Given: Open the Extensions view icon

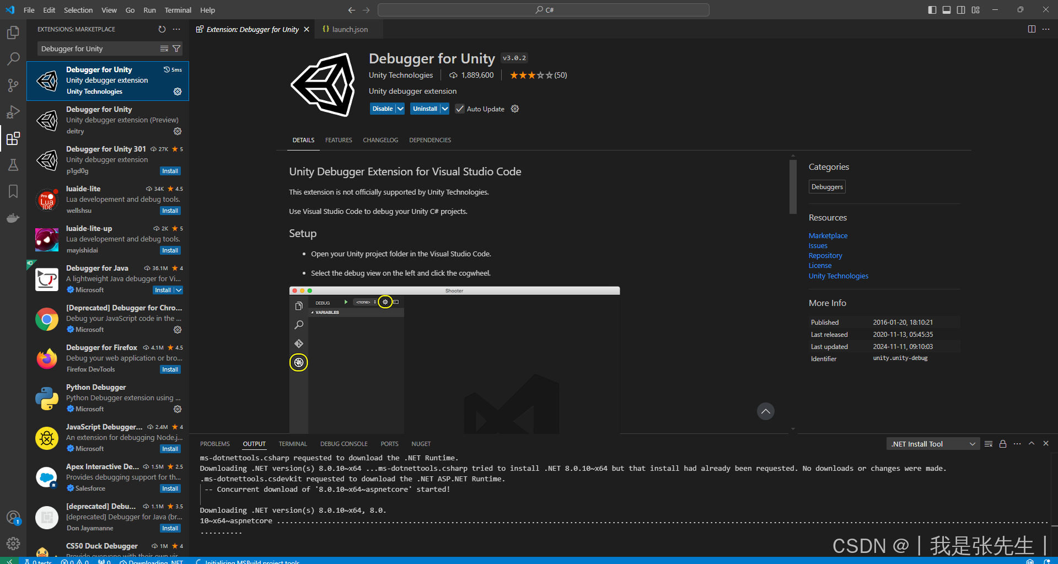Looking at the screenshot, I should pyautogui.click(x=13, y=138).
